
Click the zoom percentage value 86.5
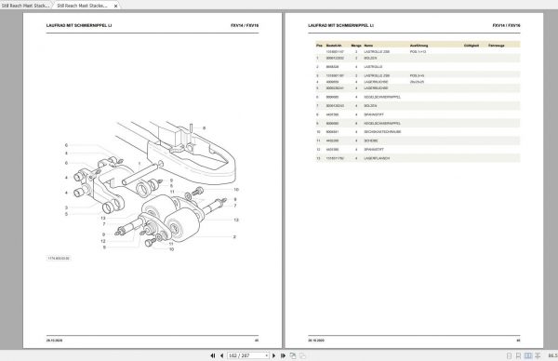(552, 355)
